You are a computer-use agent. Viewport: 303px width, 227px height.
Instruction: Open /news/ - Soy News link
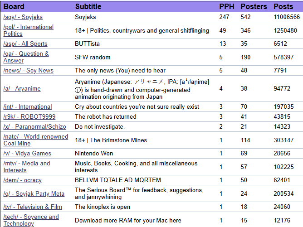pyautogui.click(x=29, y=70)
